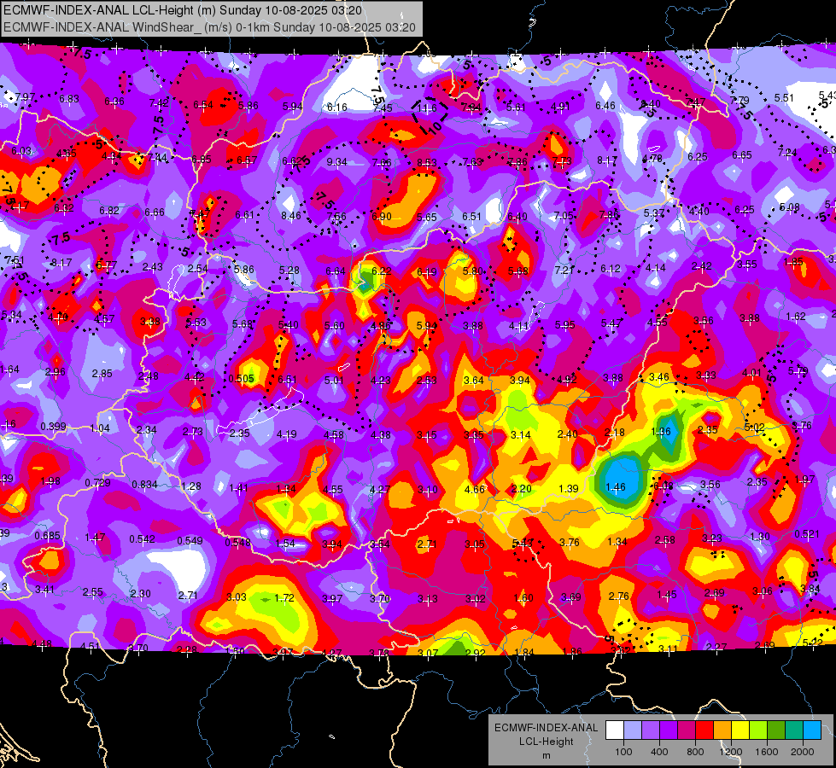Click the legend tick label 1200
The width and height of the screenshot is (836, 768).
click(730, 752)
